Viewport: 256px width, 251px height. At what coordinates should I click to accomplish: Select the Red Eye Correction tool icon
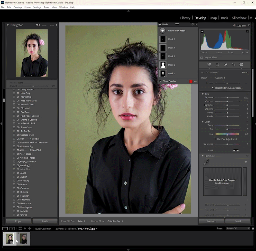click(x=234, y=65)
